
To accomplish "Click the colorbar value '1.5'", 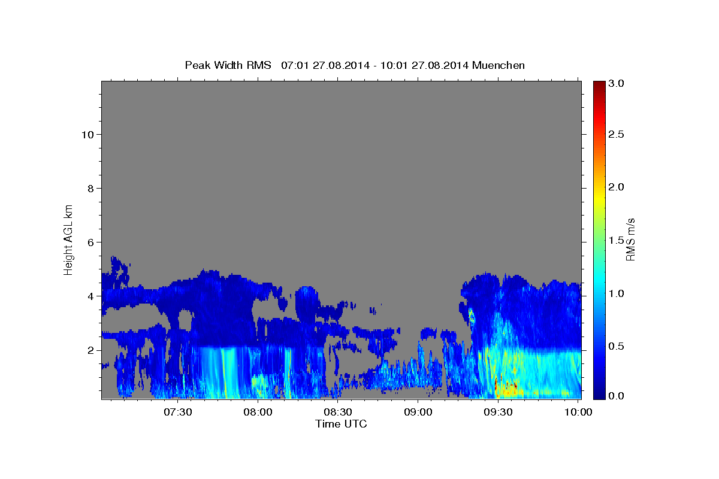I will coord(615,240).
